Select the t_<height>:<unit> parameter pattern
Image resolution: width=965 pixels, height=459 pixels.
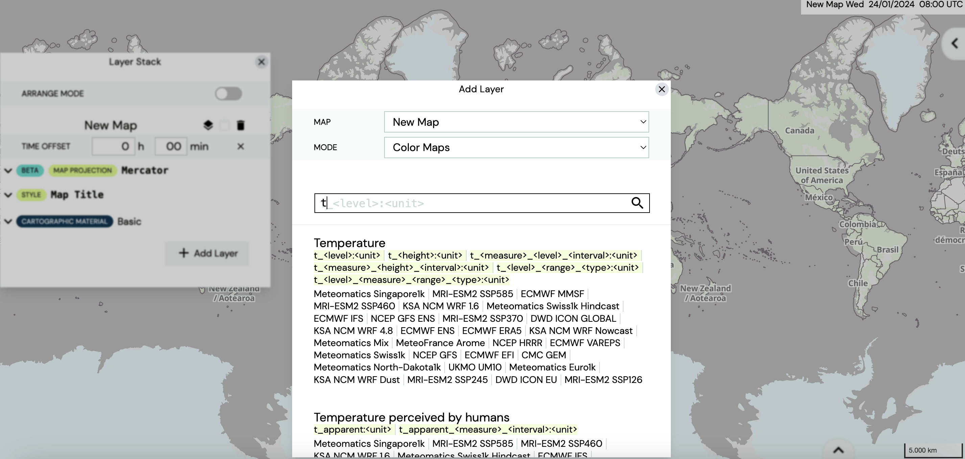point(425,256)
